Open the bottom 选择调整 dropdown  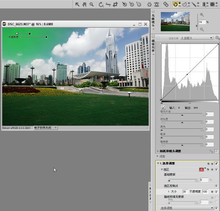tap(187, 208)
